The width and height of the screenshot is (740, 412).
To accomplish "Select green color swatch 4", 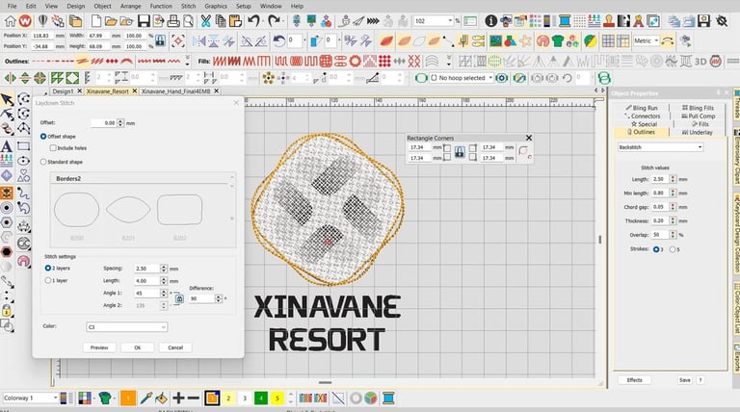I will click(x=260, y=399).
